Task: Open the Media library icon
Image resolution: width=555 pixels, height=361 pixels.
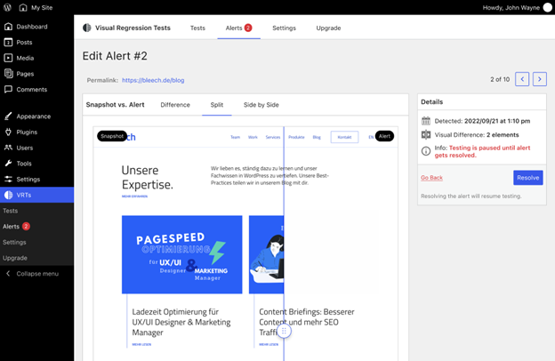Action: 9,58
